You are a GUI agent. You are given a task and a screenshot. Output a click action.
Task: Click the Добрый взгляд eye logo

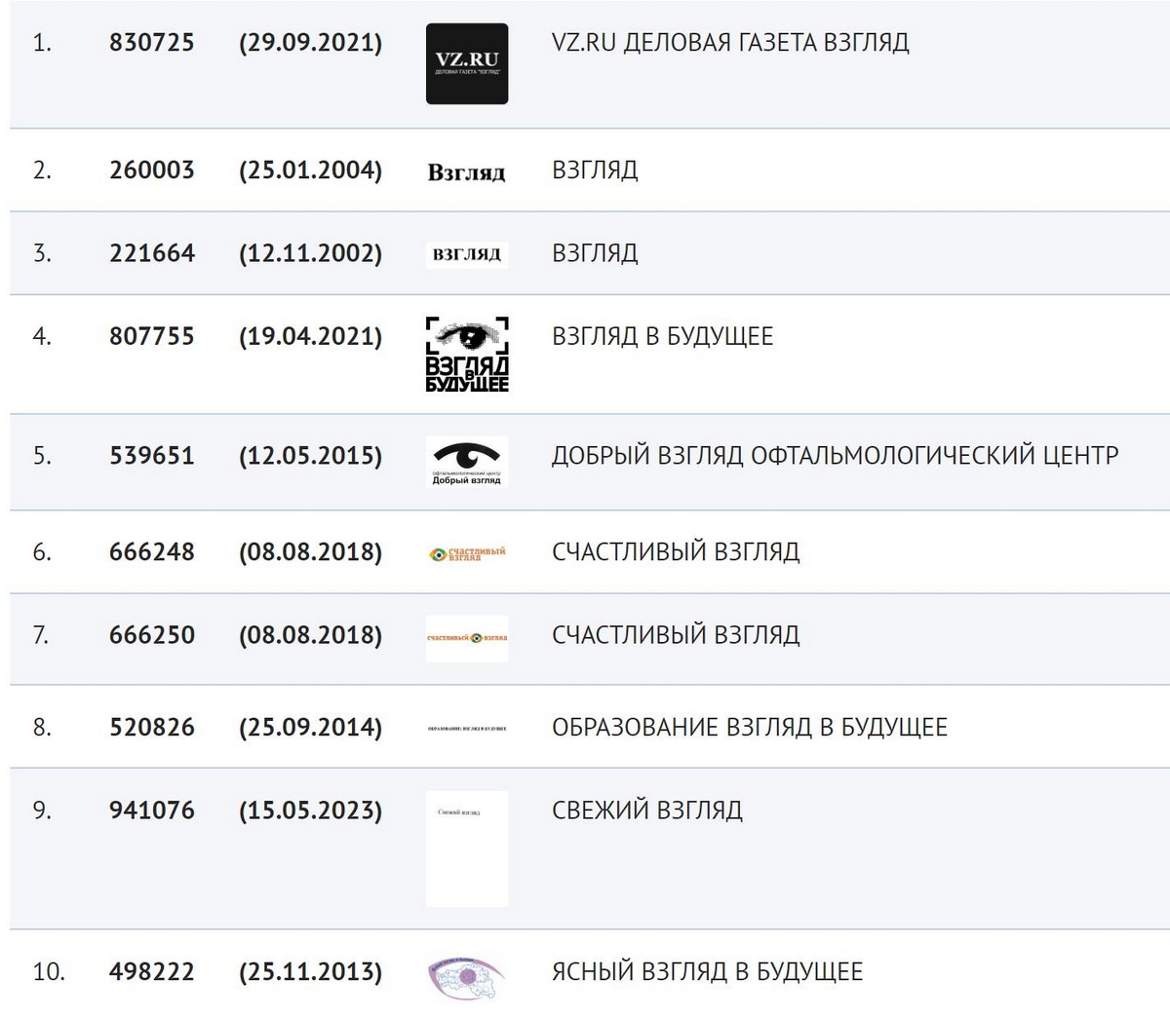(x=467, y=463)
